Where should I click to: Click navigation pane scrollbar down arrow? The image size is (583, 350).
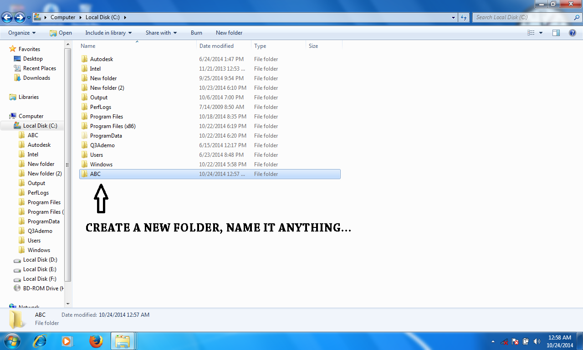(x=68, y=304)
